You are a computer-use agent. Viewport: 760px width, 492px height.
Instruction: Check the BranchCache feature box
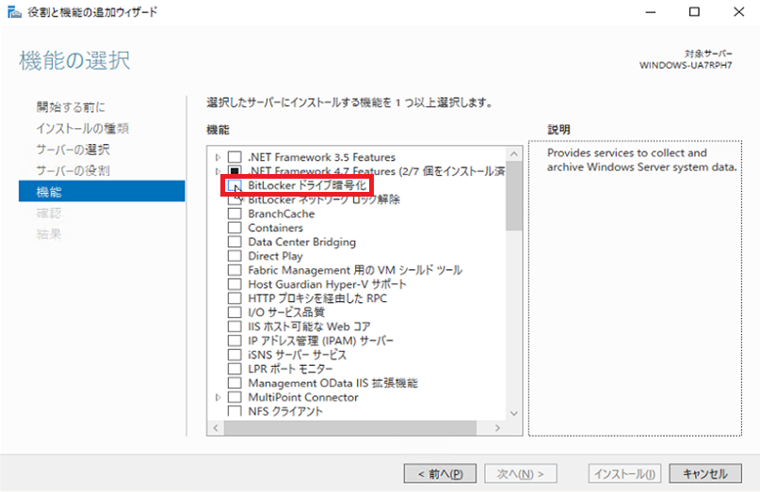[234, 214]
